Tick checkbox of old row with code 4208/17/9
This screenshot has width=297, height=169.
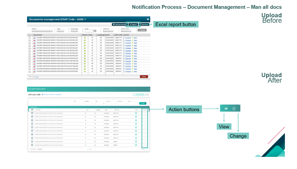(30, 38)
